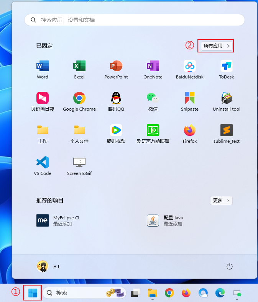Image resolution: width=258 pixels, height=302 pixels.
Task: Open the cloud browser icon on taskbar
Action: tap(203, 293)
